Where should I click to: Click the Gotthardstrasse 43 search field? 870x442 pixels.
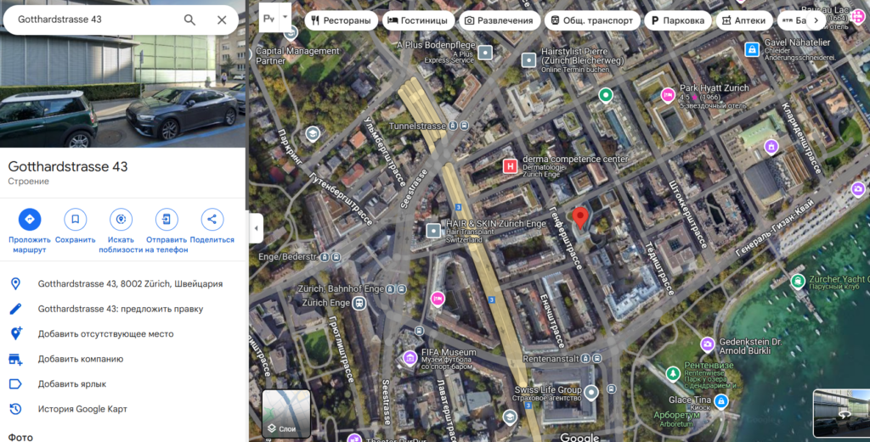(93, 20)
